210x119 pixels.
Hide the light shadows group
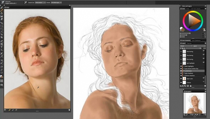[x=181, y=73]
